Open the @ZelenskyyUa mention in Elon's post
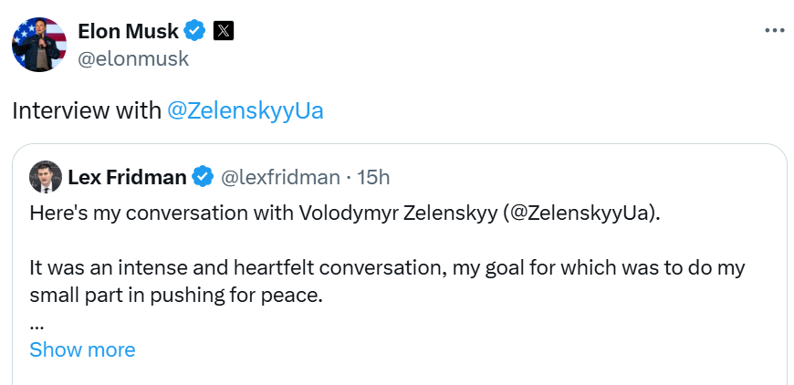The height and width of the screenshot is (385, 794). pyautogui.click(x=245, y=111)
